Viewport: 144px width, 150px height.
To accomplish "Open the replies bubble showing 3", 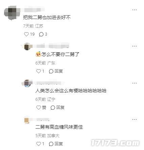I will point(41,34).
